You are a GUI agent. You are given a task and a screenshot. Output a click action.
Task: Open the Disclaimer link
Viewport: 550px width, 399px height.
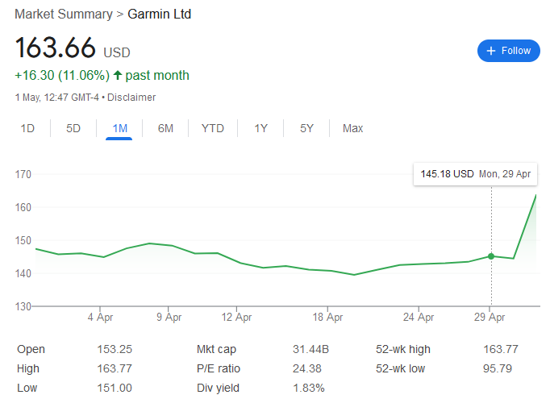pos(131,97)
